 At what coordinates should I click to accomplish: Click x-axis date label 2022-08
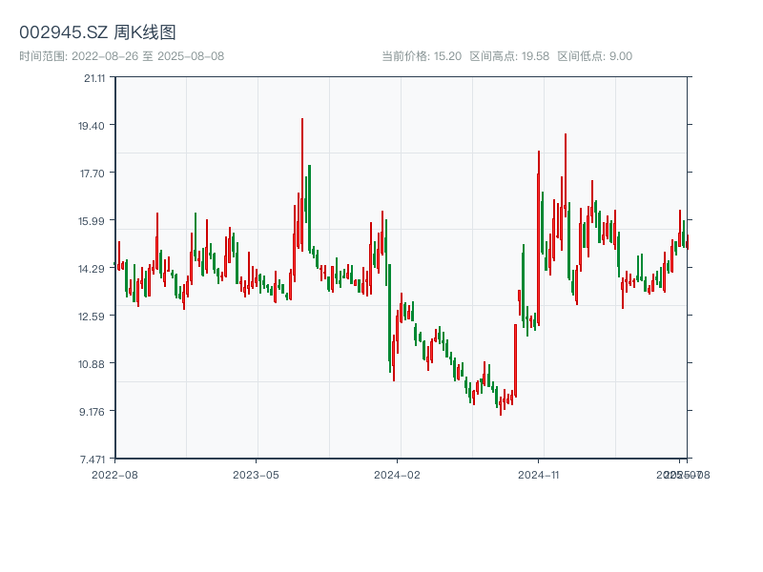[114, 475]
